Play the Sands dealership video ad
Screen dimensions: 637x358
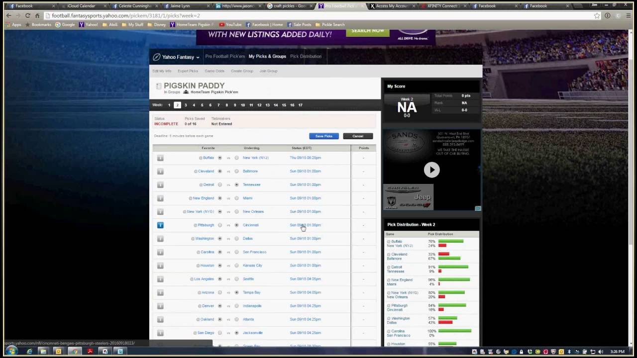pyautogui.click(x=431, y=170)
